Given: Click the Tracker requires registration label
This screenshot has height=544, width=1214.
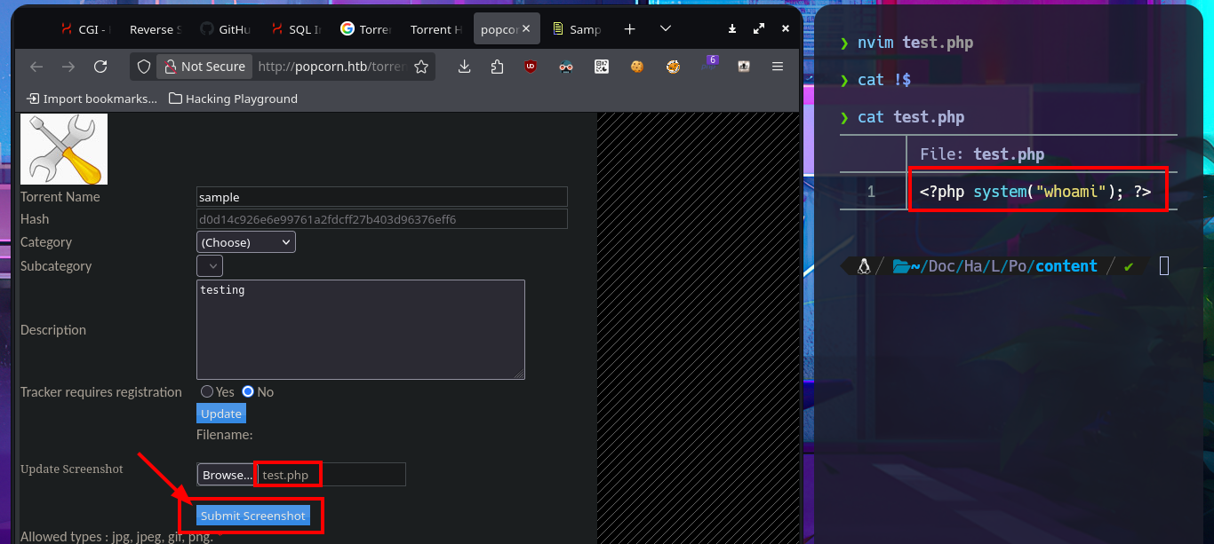Looking at the screenshot, I should pyautogui.click(x=101, y=392).
